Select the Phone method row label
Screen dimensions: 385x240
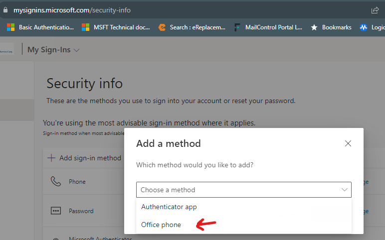coord(77,182)
